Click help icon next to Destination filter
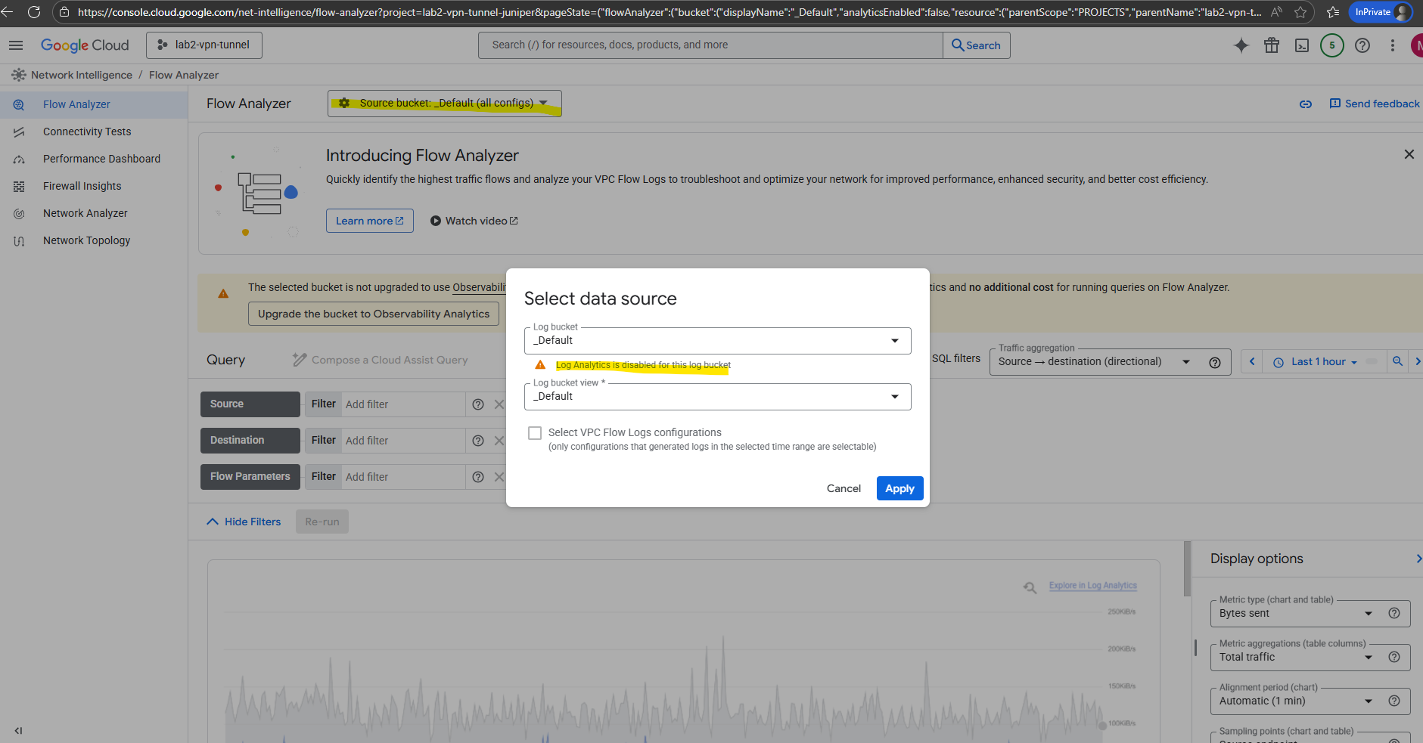Screen dimensions: 1423x743 click(478, 441)
